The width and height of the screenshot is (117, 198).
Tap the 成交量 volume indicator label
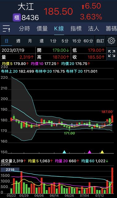[x=6, y=161]
